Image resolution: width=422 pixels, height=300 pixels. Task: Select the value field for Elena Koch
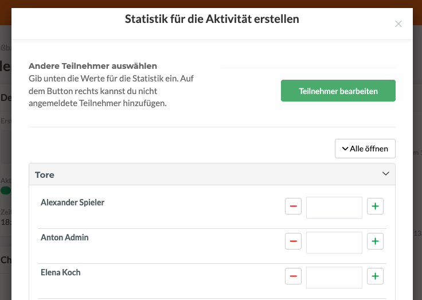tap(334, 278)
